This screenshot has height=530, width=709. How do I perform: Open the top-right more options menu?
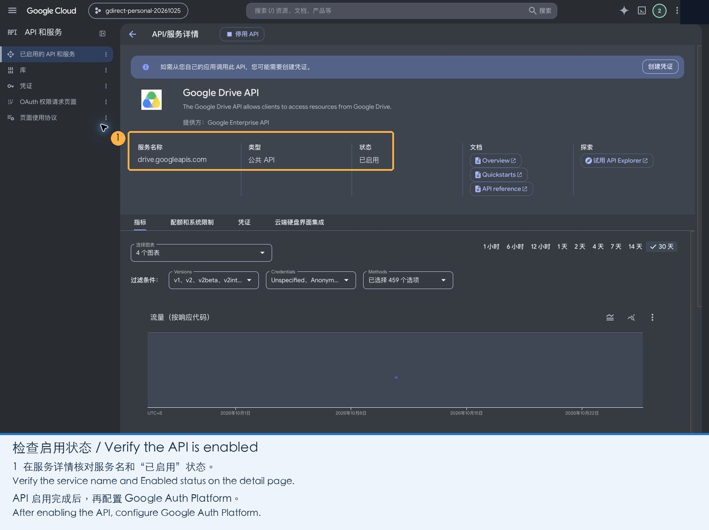(677, 11)
